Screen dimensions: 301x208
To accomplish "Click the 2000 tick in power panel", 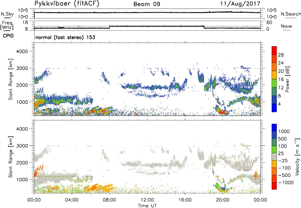I will (22, 85).
